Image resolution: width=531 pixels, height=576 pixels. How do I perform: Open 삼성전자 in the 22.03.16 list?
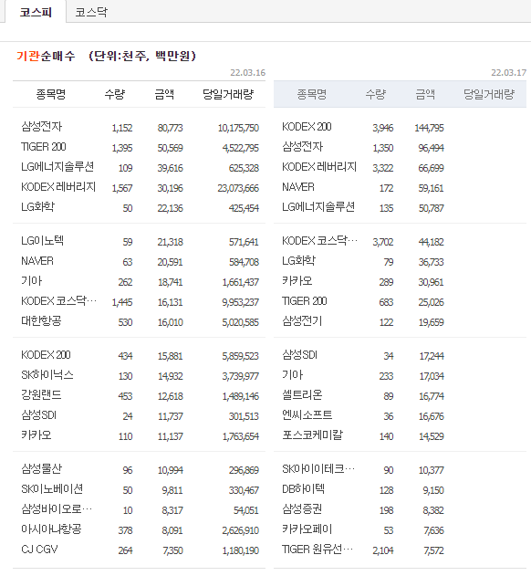pyautogui.click(x=41, y=127)
